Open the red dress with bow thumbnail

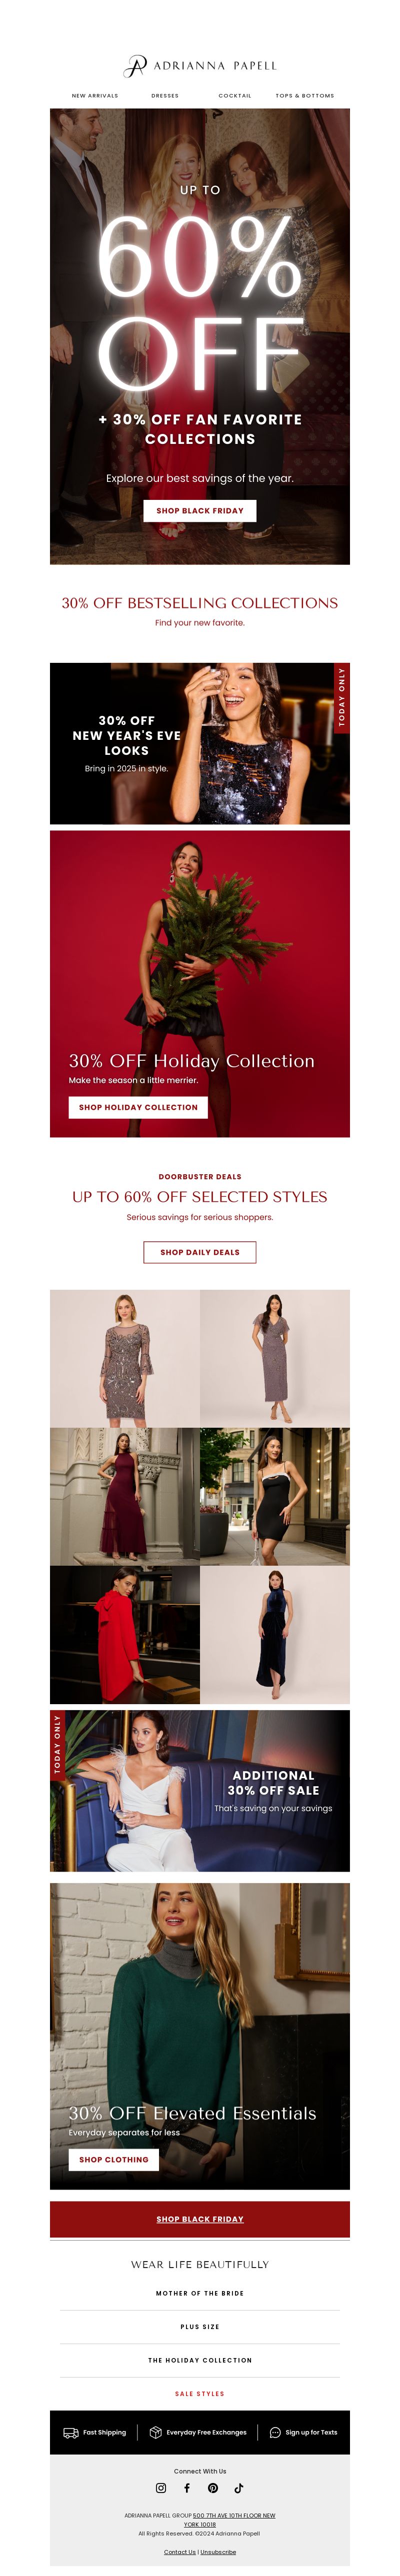(125, 1634)
